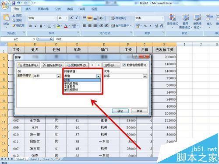The width and height of the screenshot is (219, 164).
Task: Open the 次序 order dropdown
Action: coord(145,76)
